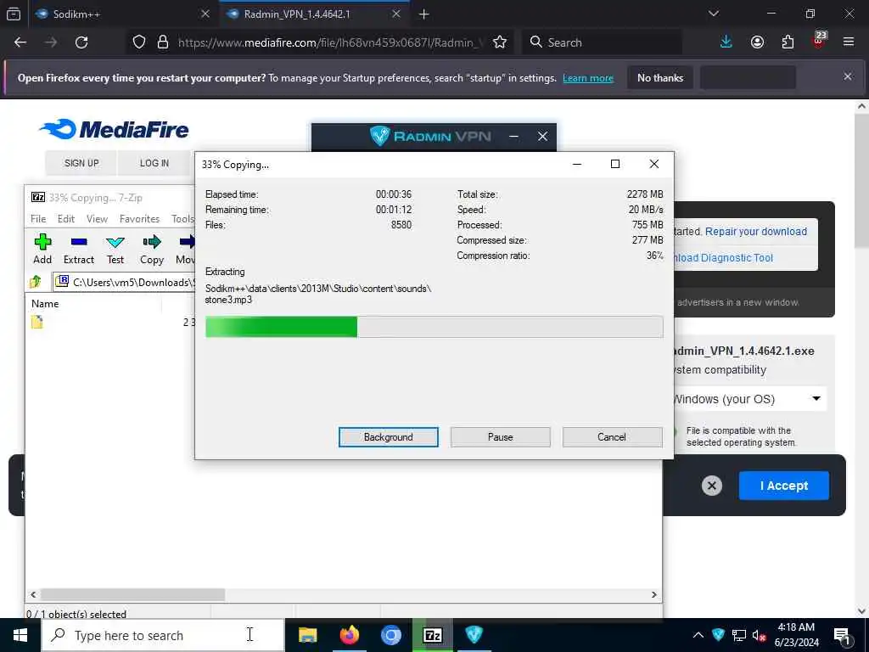Click the 7-Zip horizontal scrollbar thumb
Viewport: 869px width, 652px height.
pos(133,594)
